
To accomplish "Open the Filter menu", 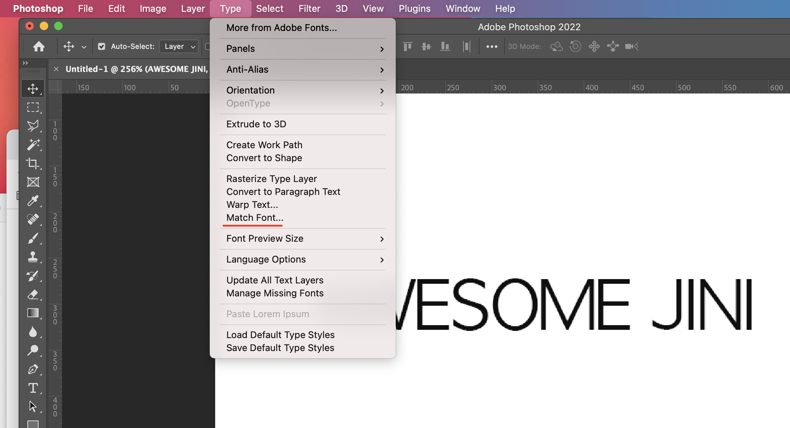I will [x=309, y=9].
